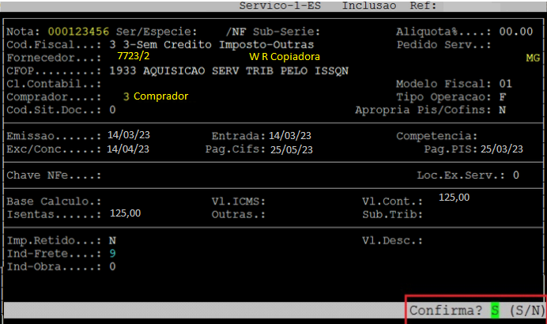Select the Exc/Conc date 14/04/23
Viewport: 547px width, 324px height.
(x=127, y=148)
